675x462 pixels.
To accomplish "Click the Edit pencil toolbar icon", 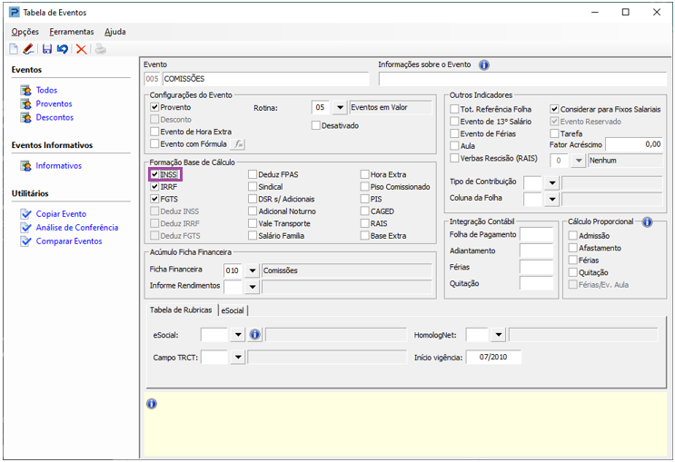I will (x=29, y=49).
